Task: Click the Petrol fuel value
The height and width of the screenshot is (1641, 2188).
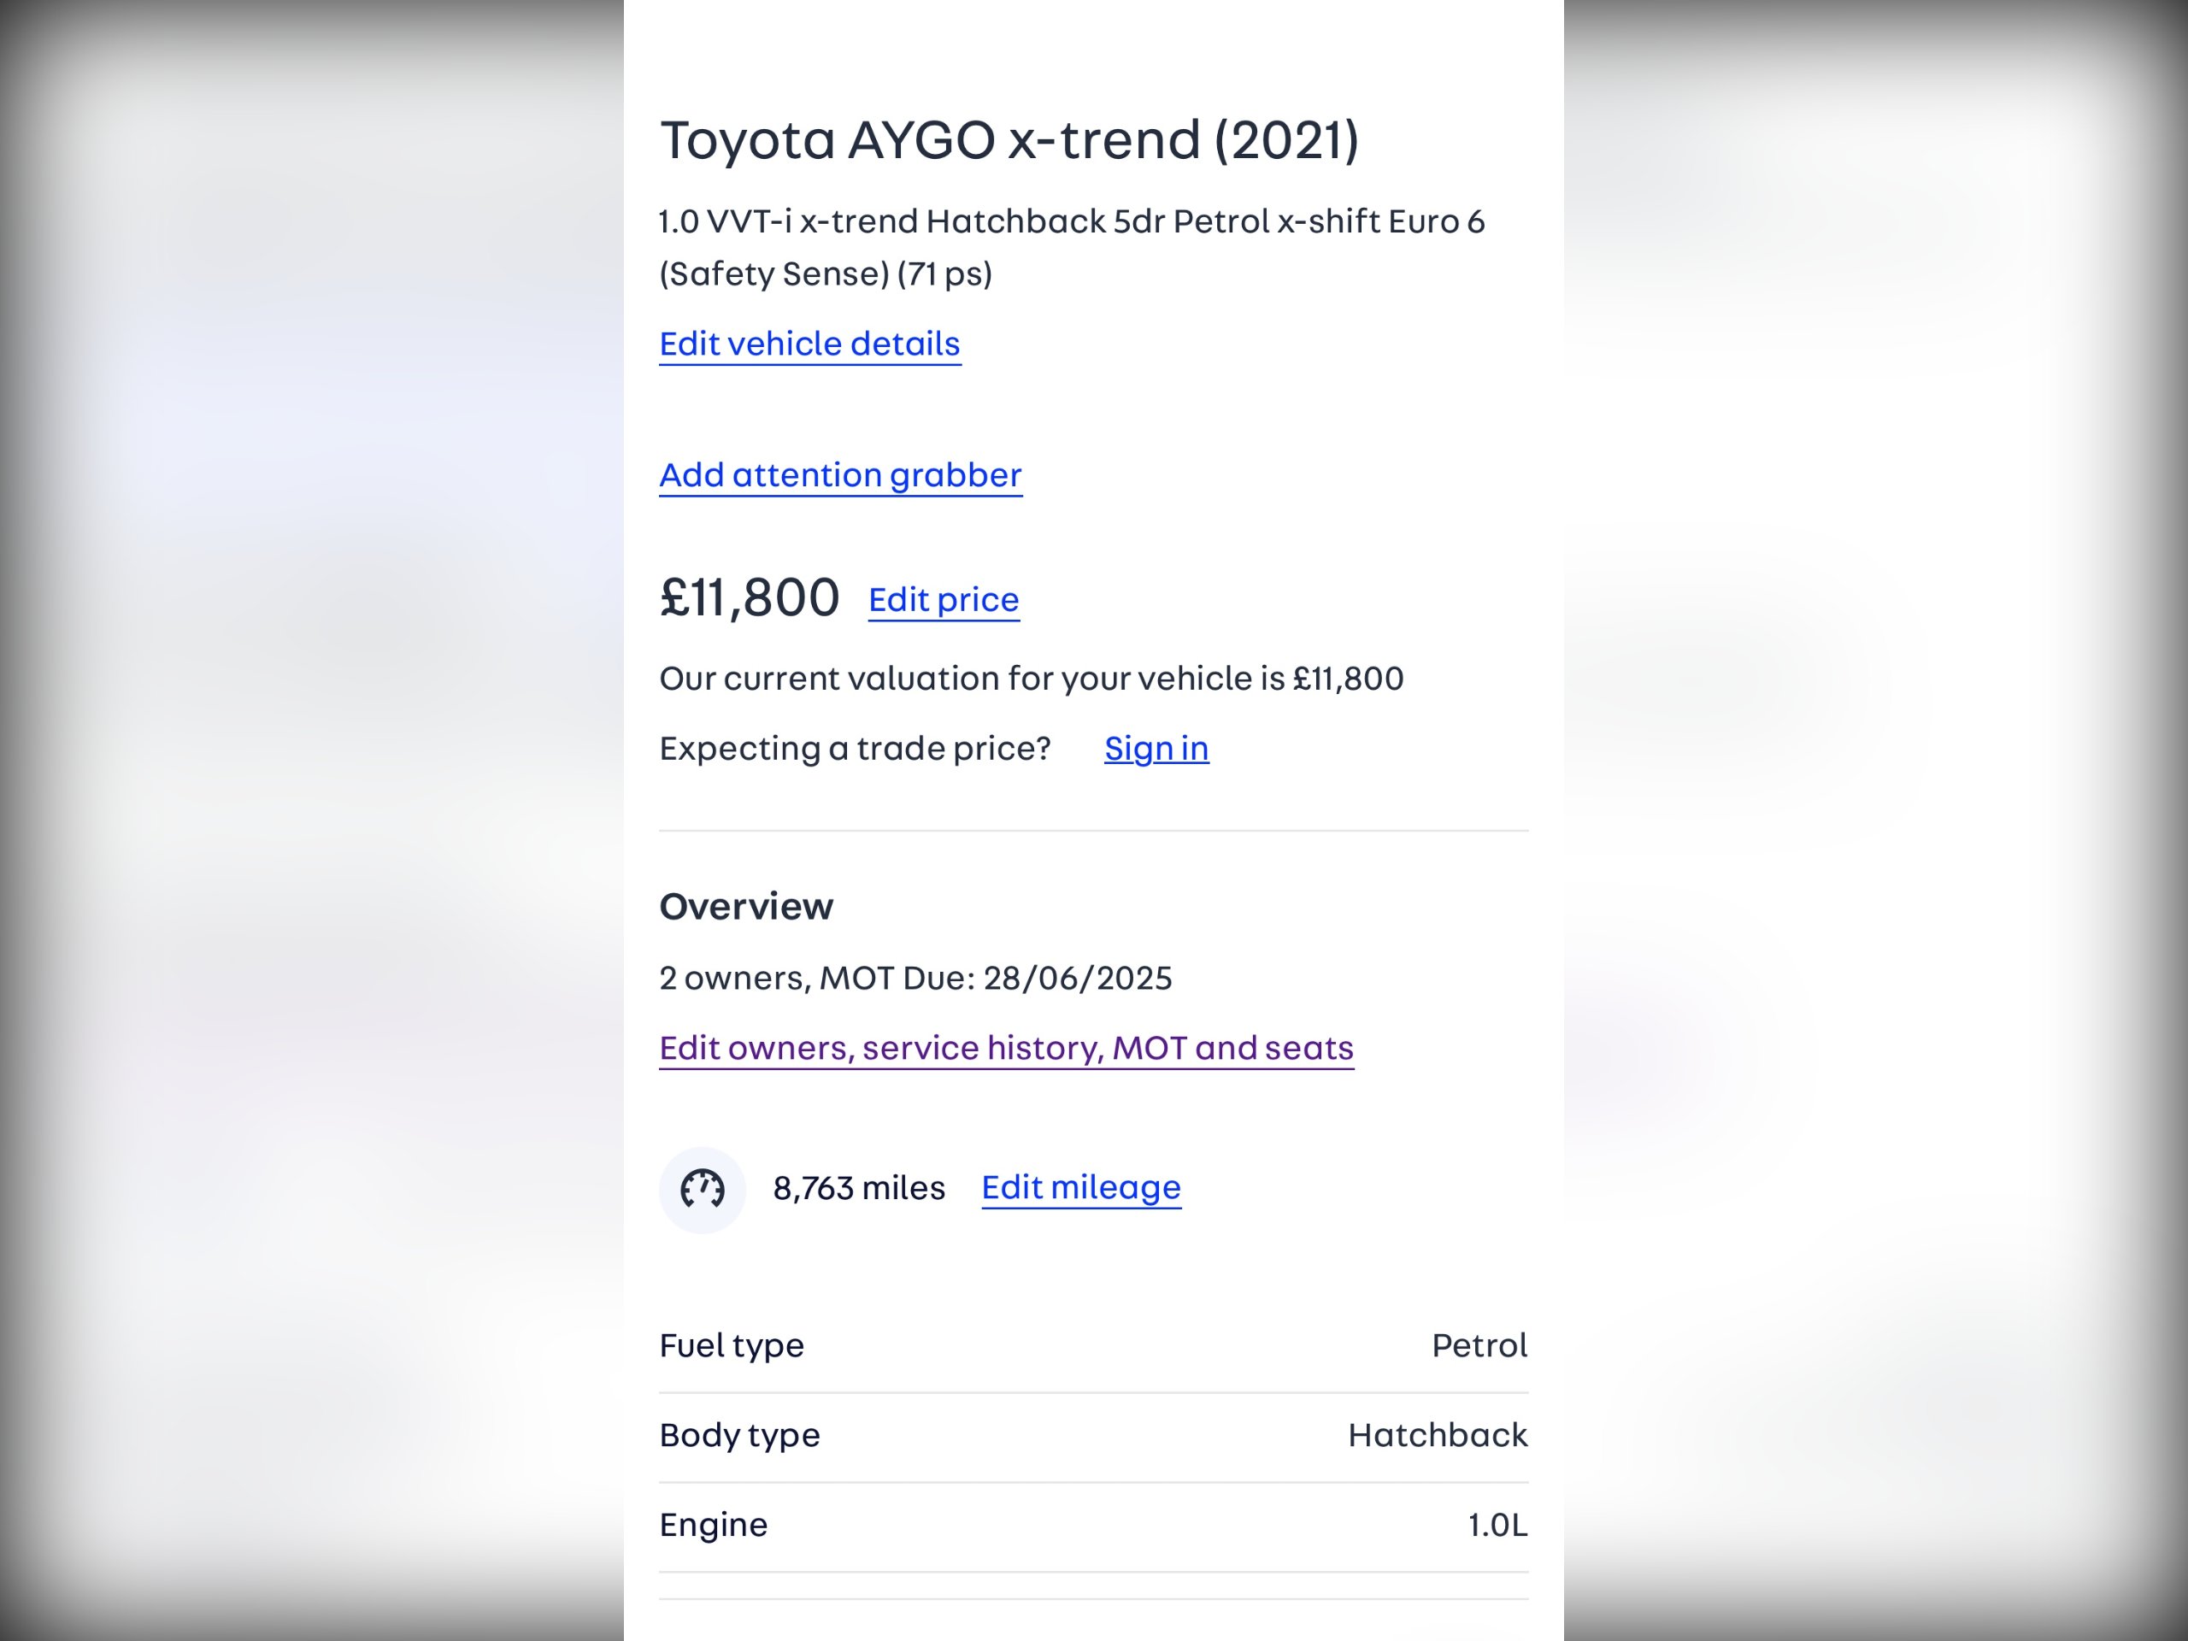Action: [1479, 1346]
